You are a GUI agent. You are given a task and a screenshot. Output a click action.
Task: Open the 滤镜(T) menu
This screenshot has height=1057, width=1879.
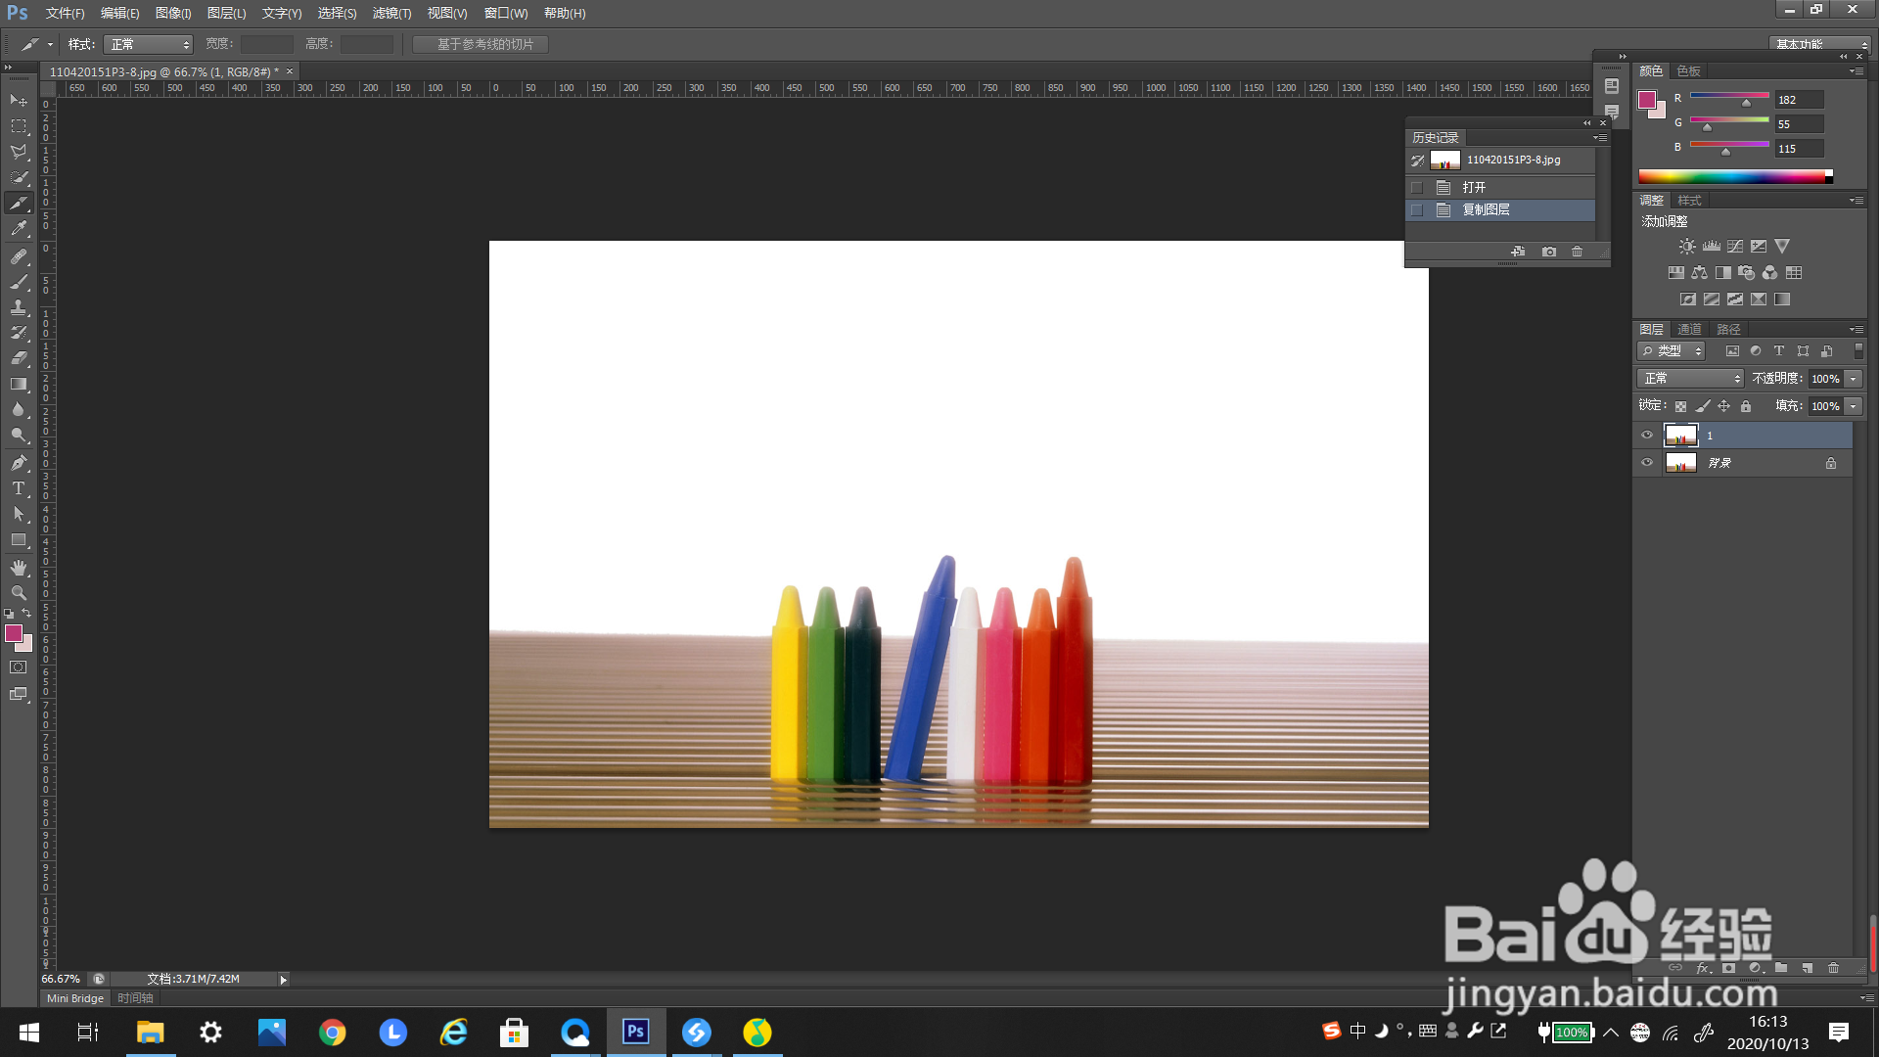pos(391,14)
